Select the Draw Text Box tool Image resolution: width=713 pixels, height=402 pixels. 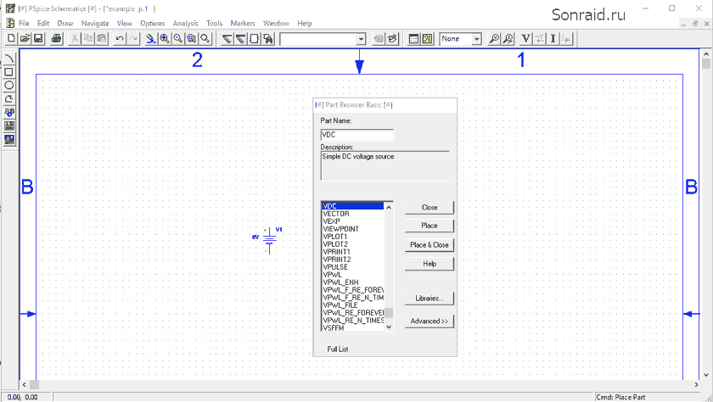pos(9,126)
